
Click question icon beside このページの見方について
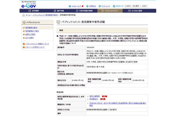pyautogui.click(x=24, y=47)
